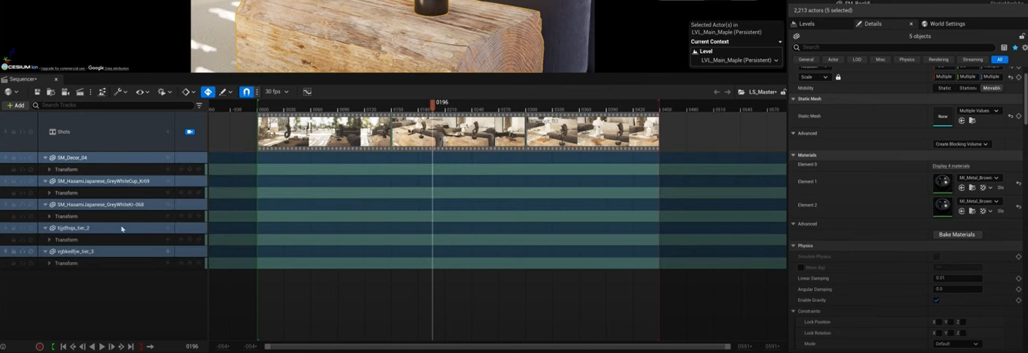Click the Details search field
The height and width of the screenshot is (353, 1028).
pos(894,47)
